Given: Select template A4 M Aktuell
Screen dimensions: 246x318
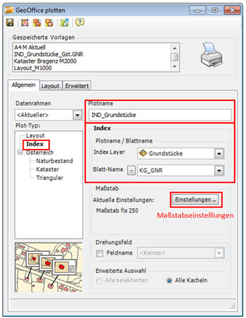Looking at the screenshot, I should click(x=30, y=47).
